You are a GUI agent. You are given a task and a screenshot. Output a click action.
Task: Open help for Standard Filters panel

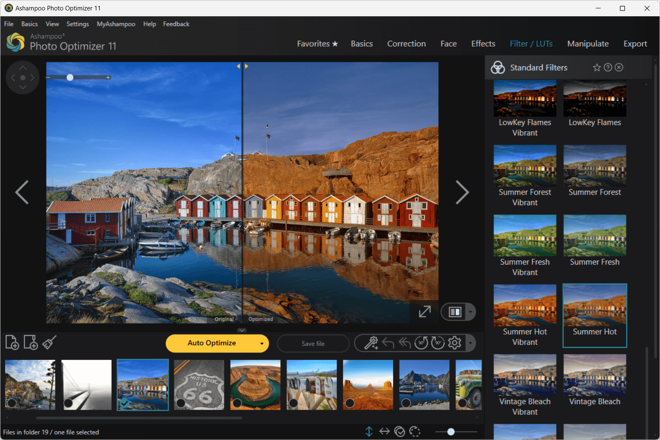click(x=608, y=67)
